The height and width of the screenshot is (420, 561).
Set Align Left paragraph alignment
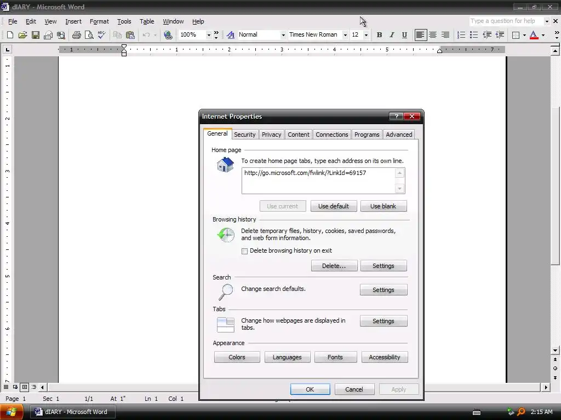[x=420, y=34]
